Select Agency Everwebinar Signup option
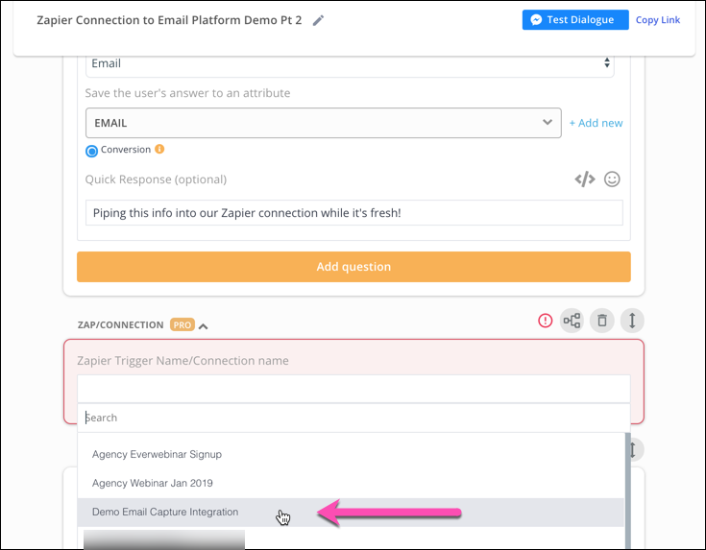The image size is (706, 550). (351, 455)
